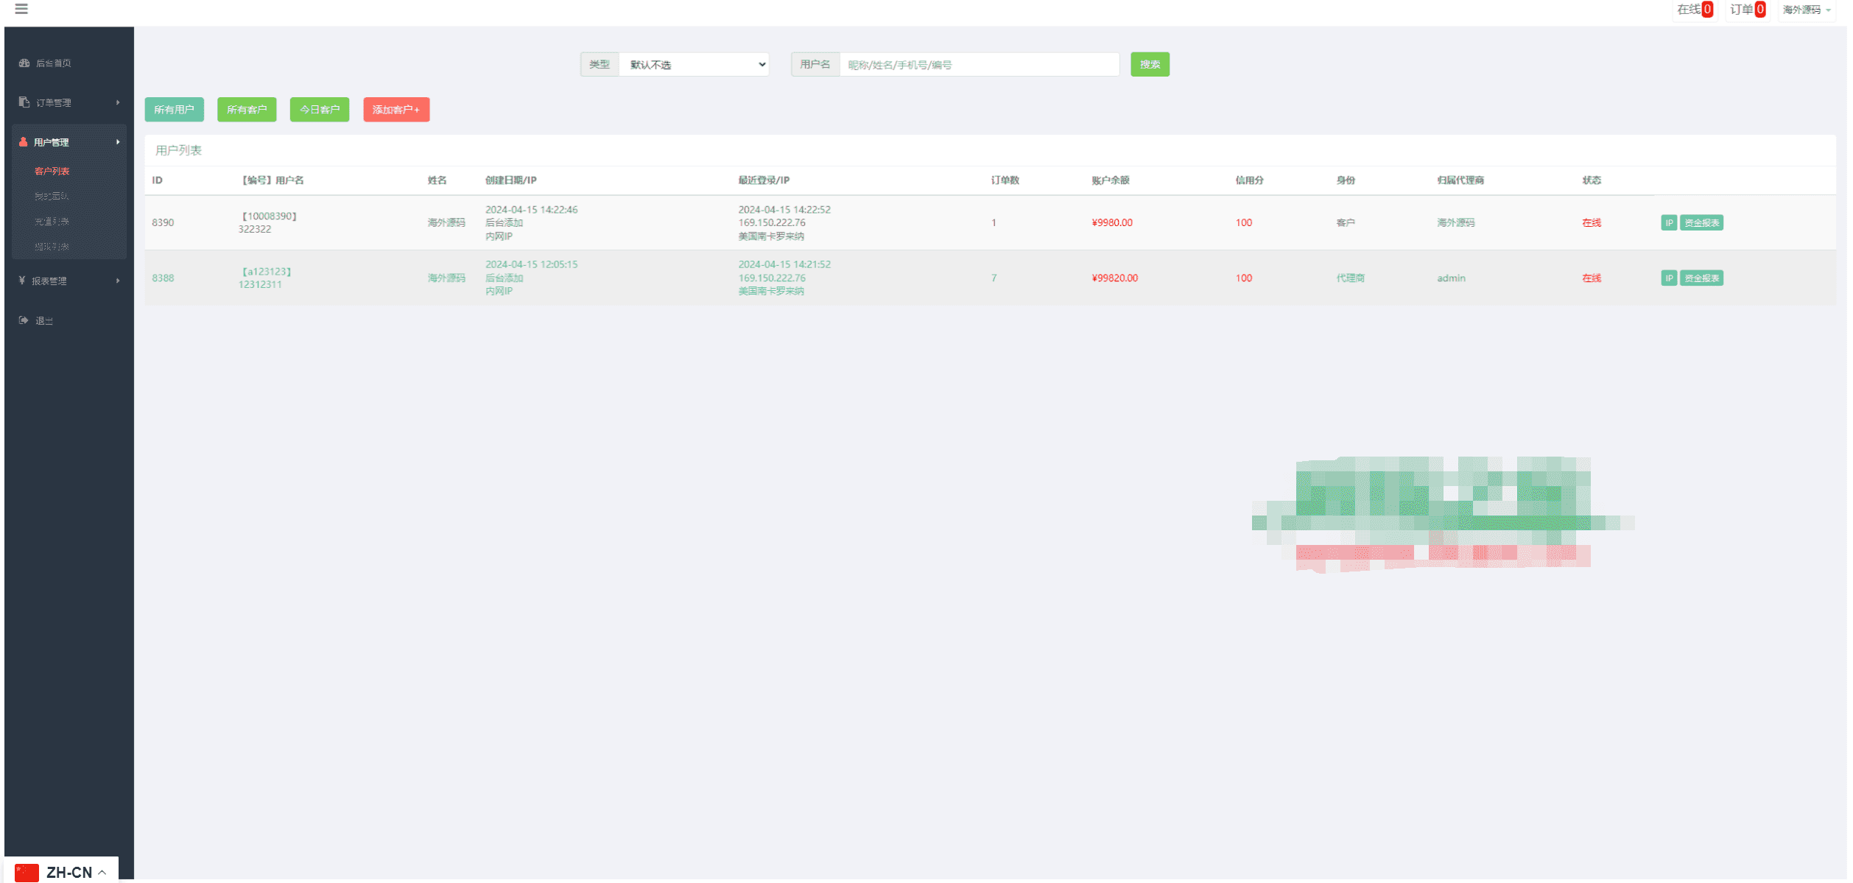This screenshot has height=883, width=1853.
Task: Click the logout icon next to 退出
Action: click(x=24, y=320)
